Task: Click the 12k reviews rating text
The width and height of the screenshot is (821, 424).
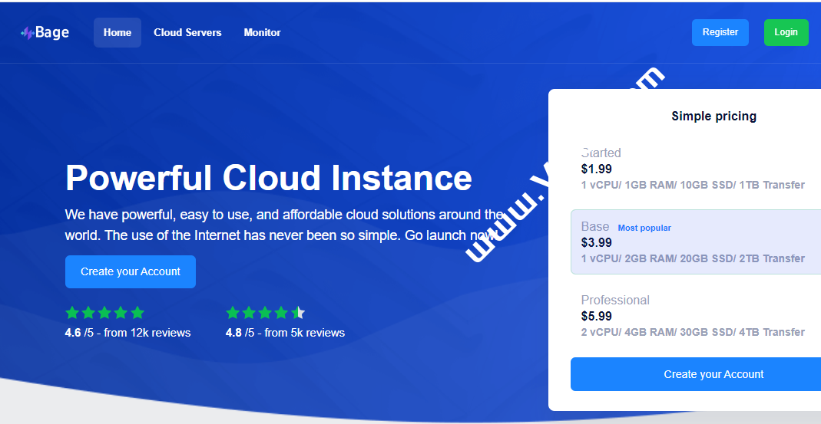Action: pyautogui.click(x=127, y=333)
